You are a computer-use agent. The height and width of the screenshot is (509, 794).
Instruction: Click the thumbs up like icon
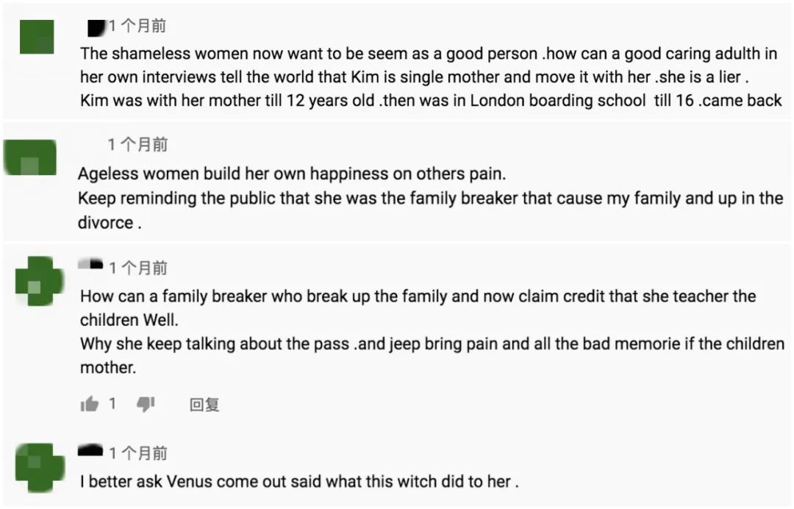(89, 404)
